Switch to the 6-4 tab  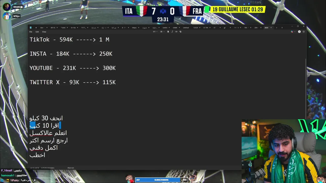click(73, 27)
